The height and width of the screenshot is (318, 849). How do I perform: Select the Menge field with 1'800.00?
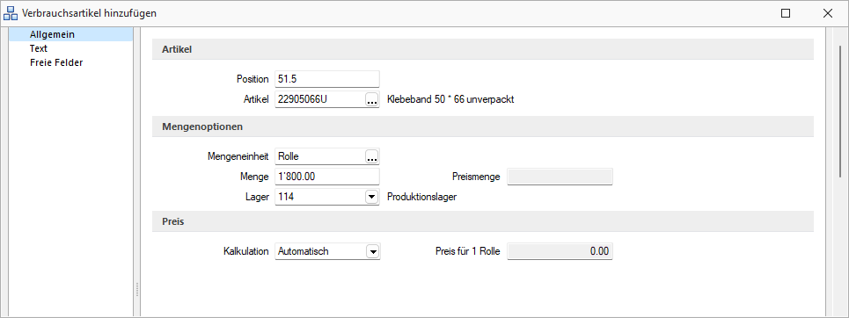click(327, 177)
